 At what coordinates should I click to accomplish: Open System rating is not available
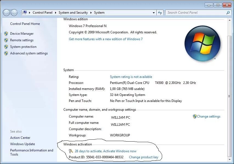(x=131, y=77)
